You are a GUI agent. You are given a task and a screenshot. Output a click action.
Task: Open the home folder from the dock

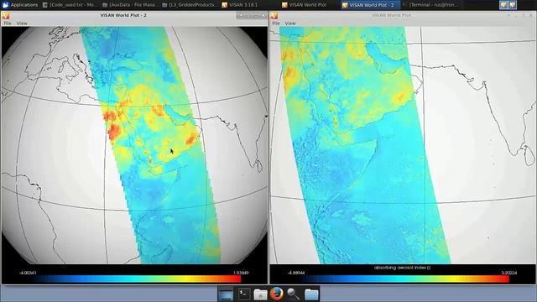click(260, 294)
